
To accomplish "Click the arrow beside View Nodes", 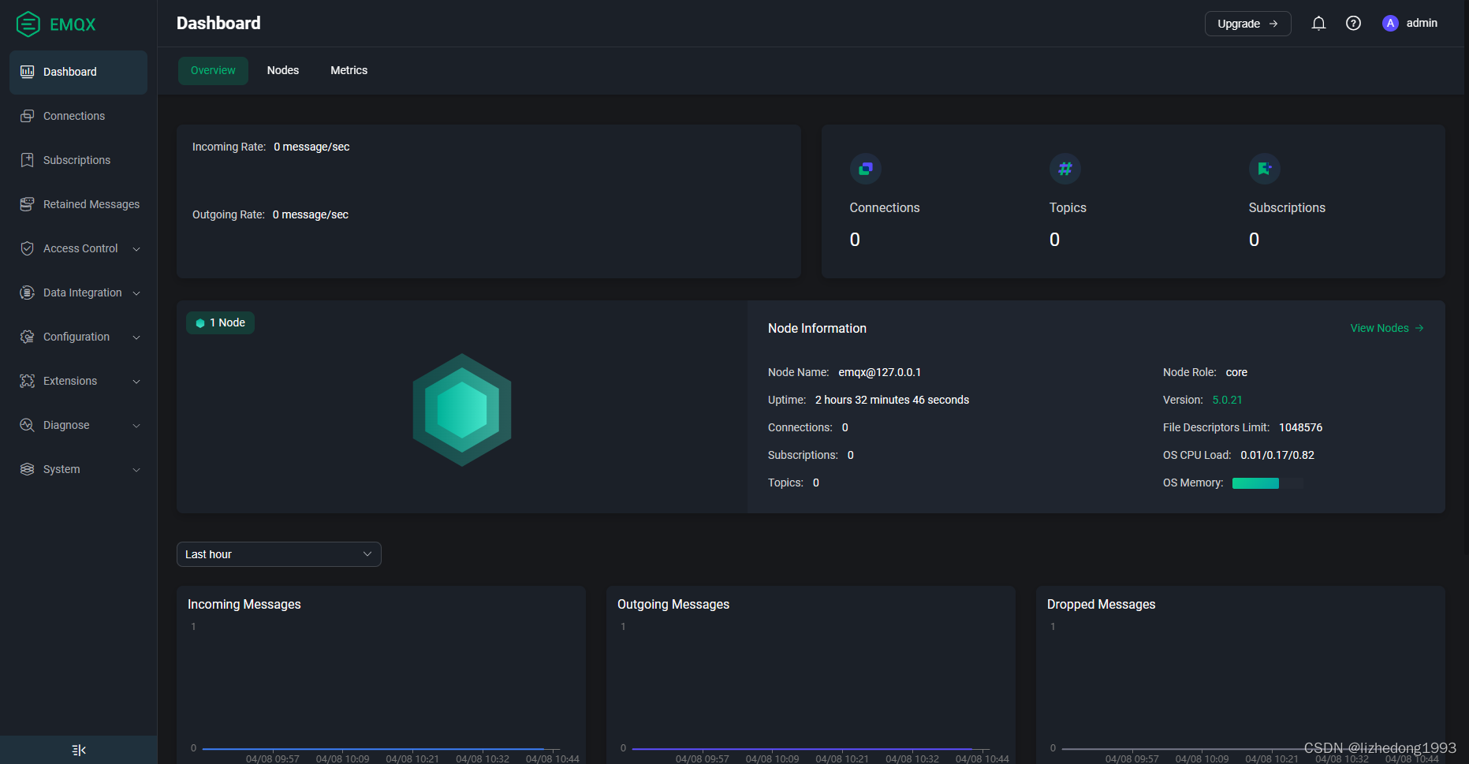I will click(x=1419, y=328).
